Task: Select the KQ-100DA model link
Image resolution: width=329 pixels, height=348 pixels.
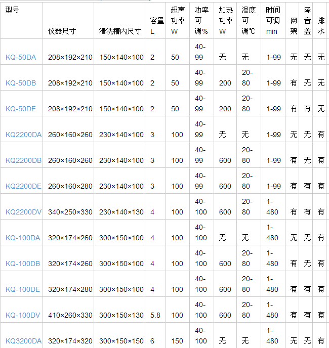Action: [x=23, y=238]
